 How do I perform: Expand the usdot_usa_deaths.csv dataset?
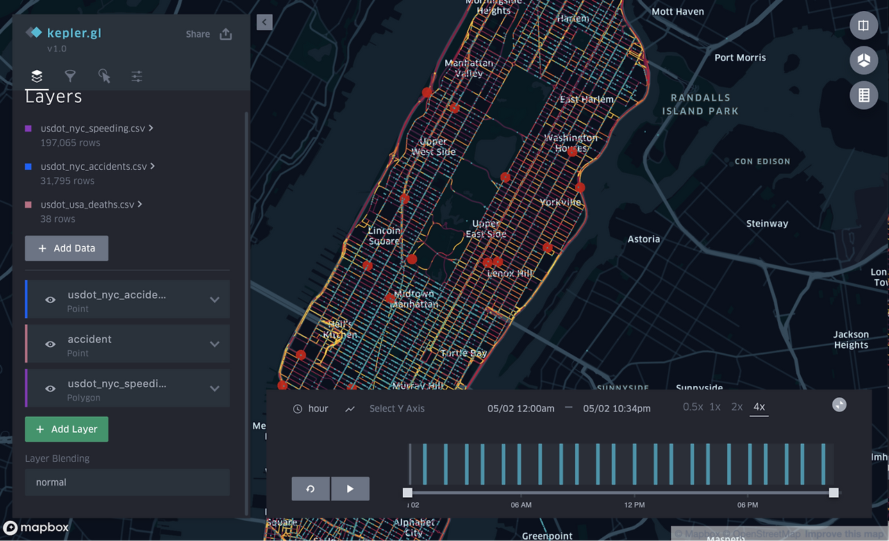click(141, 204)
